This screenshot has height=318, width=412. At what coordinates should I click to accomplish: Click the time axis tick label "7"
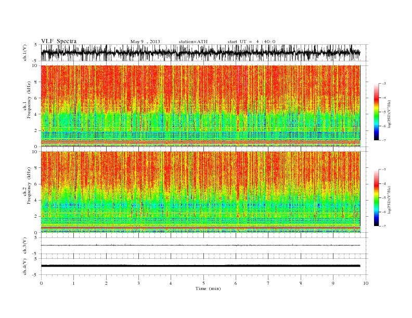point(268,283)
